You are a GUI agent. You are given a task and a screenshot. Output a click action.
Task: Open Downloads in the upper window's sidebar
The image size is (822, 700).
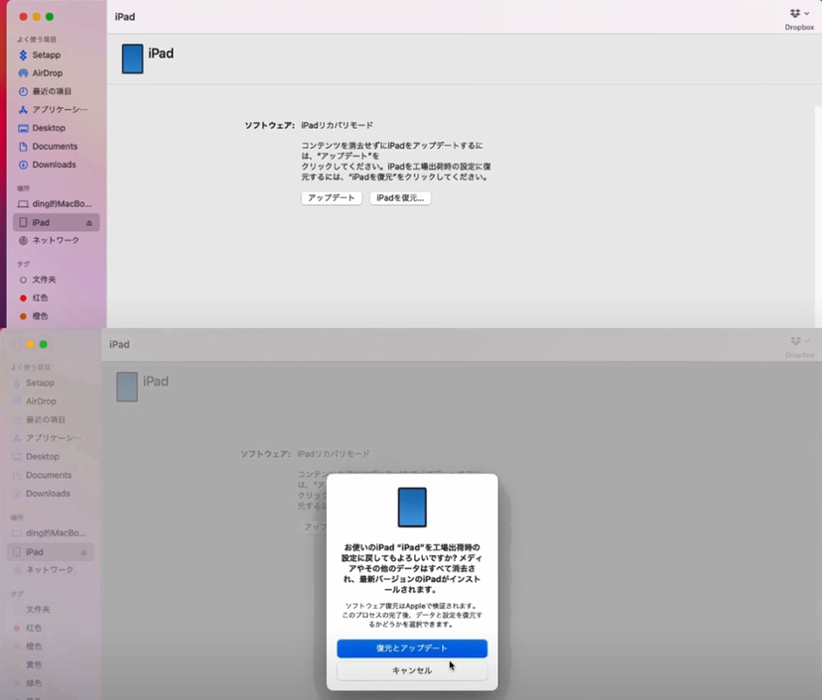pos(48,165)
